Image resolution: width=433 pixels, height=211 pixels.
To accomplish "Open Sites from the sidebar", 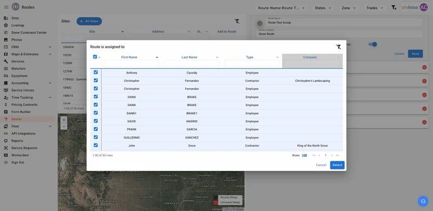I will (x=15, y=18).
